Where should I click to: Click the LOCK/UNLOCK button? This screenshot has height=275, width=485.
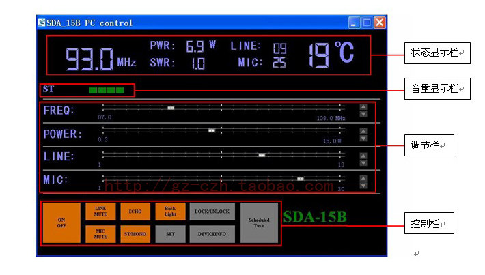(212, 212)
